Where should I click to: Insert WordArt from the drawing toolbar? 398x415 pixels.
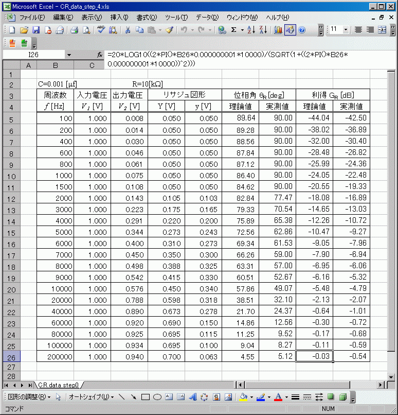(x=192, y=397)
